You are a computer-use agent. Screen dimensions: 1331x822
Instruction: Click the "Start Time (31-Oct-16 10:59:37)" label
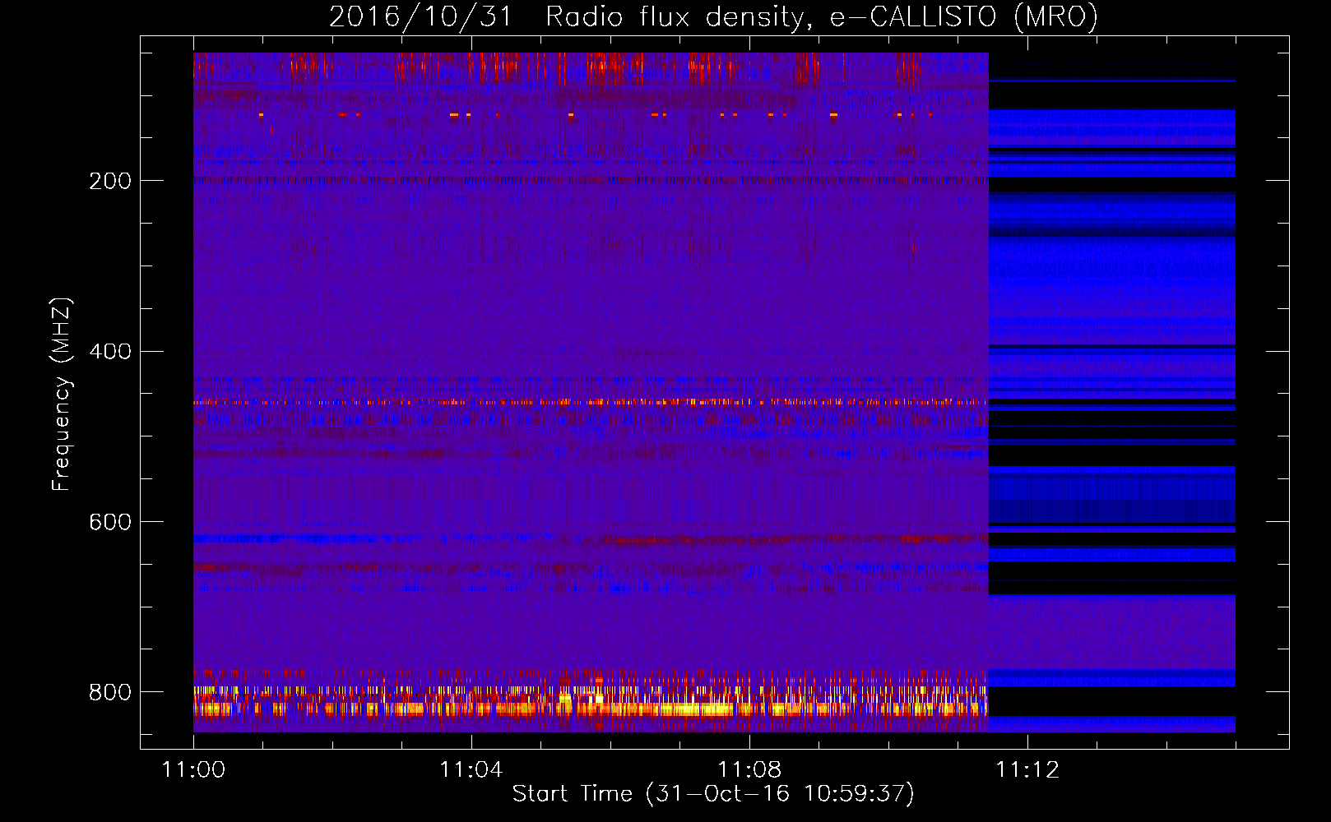713,794
